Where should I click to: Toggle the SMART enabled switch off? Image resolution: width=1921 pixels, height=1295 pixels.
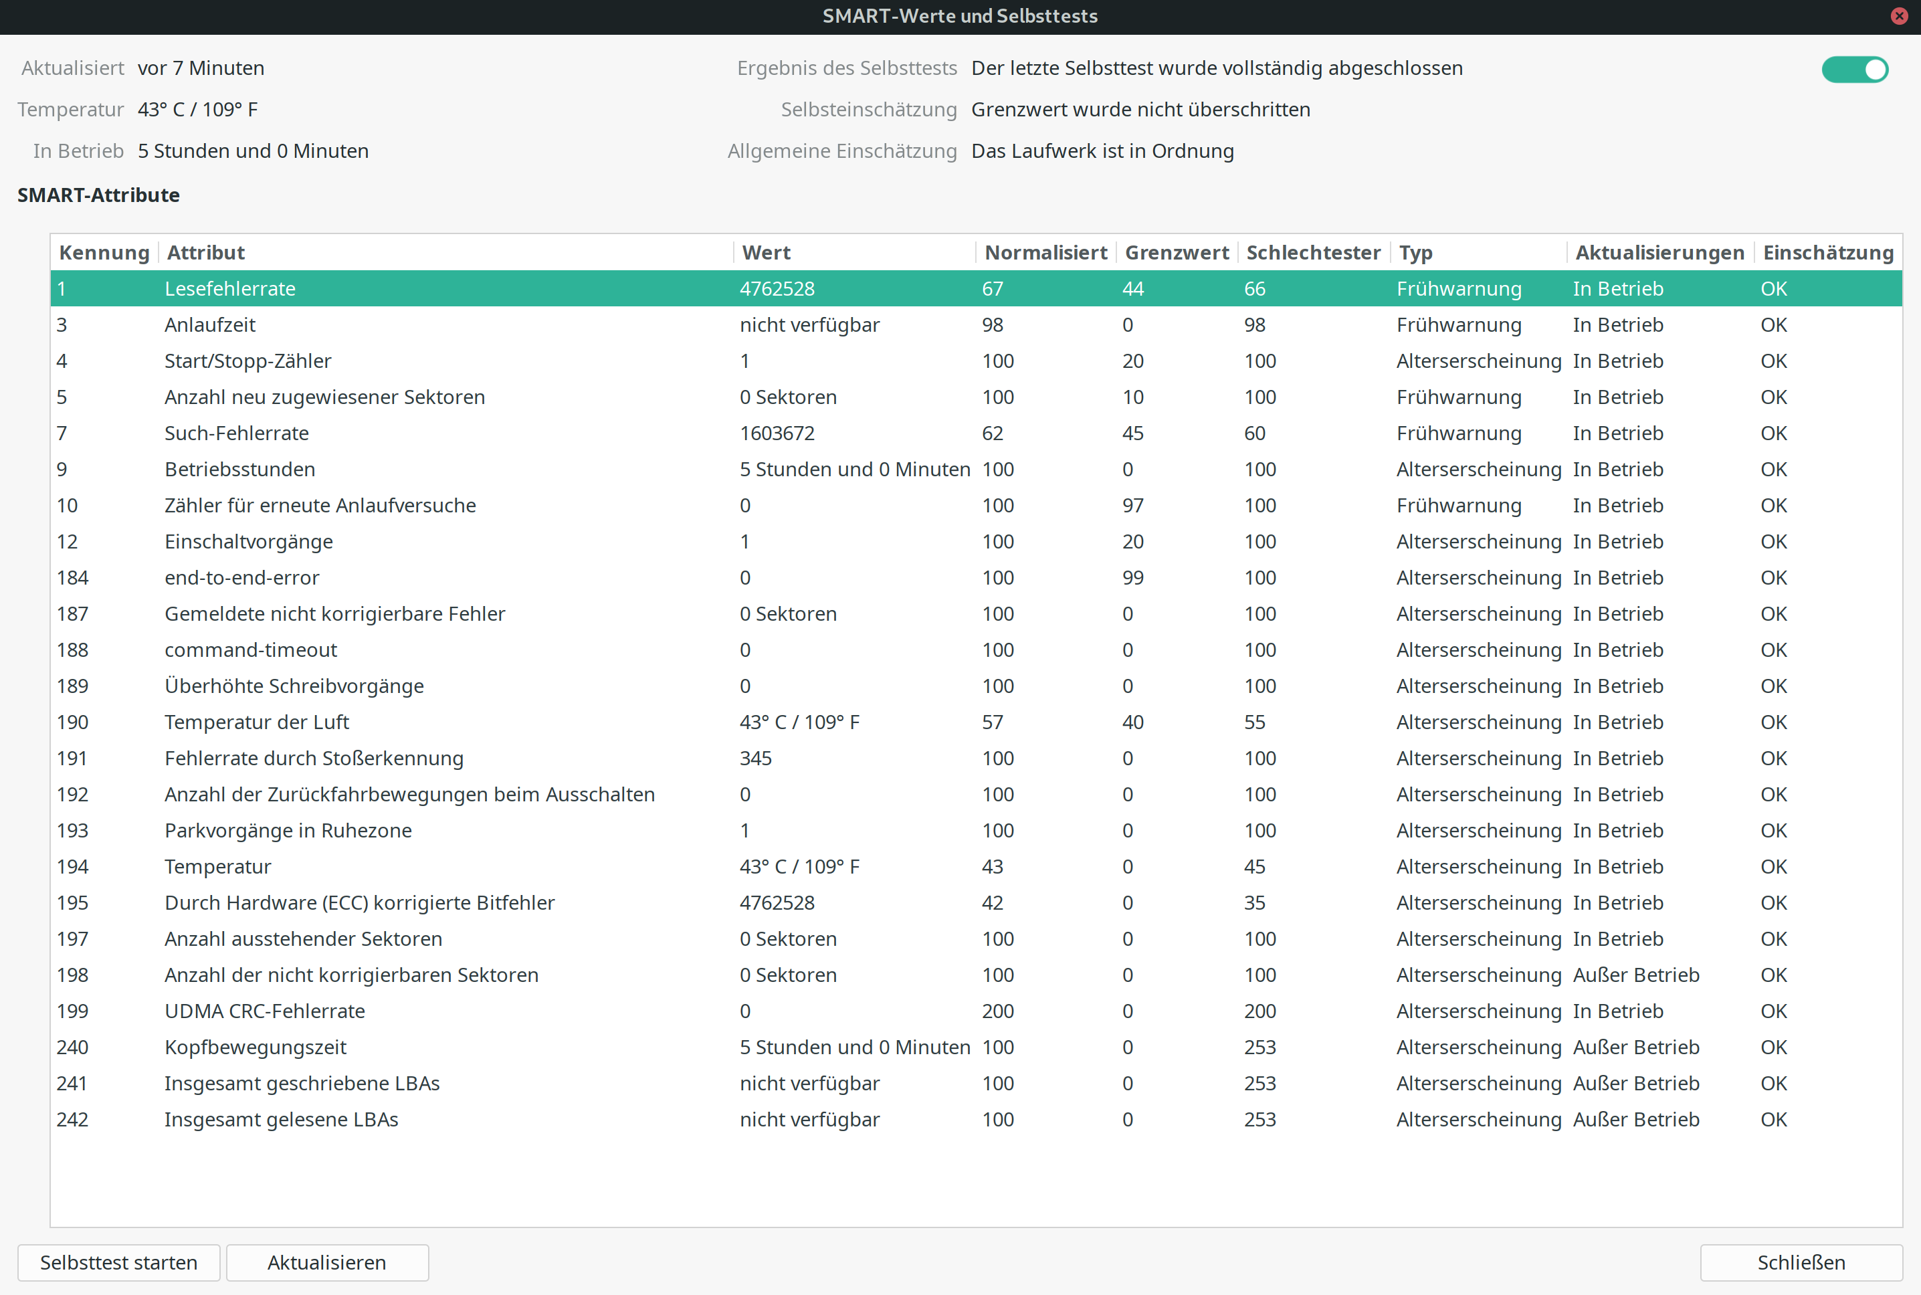coord(1855,70)
